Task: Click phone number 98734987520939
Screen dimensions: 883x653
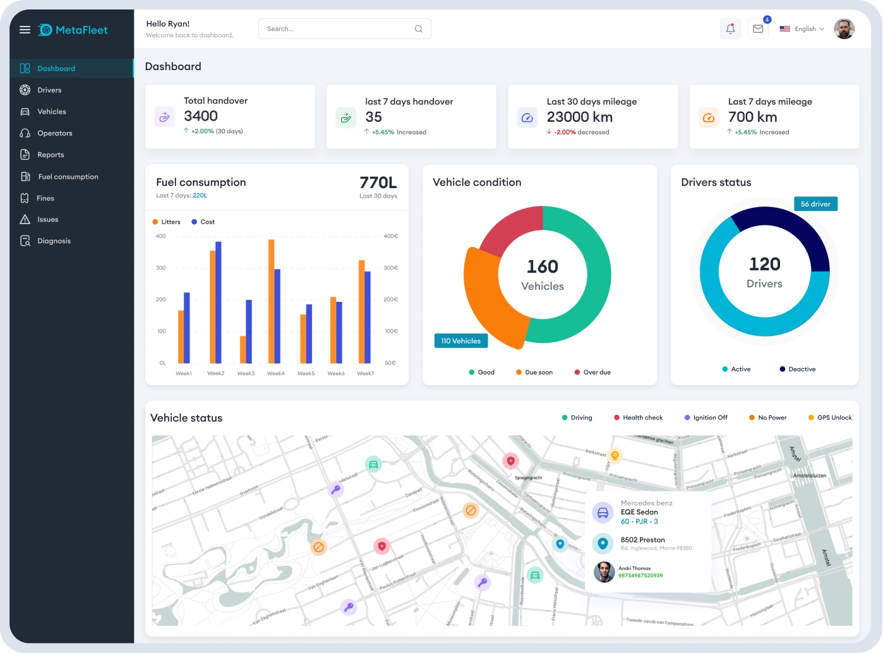Action: tap(640, 576)
